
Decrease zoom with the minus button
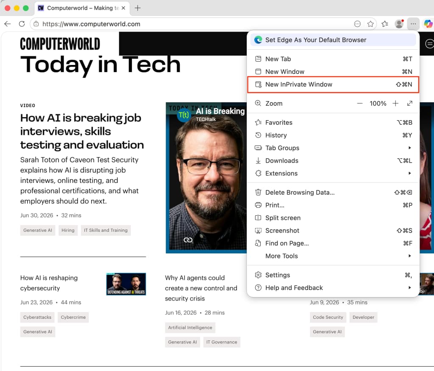pyautogui.click(x=359, y=104)
